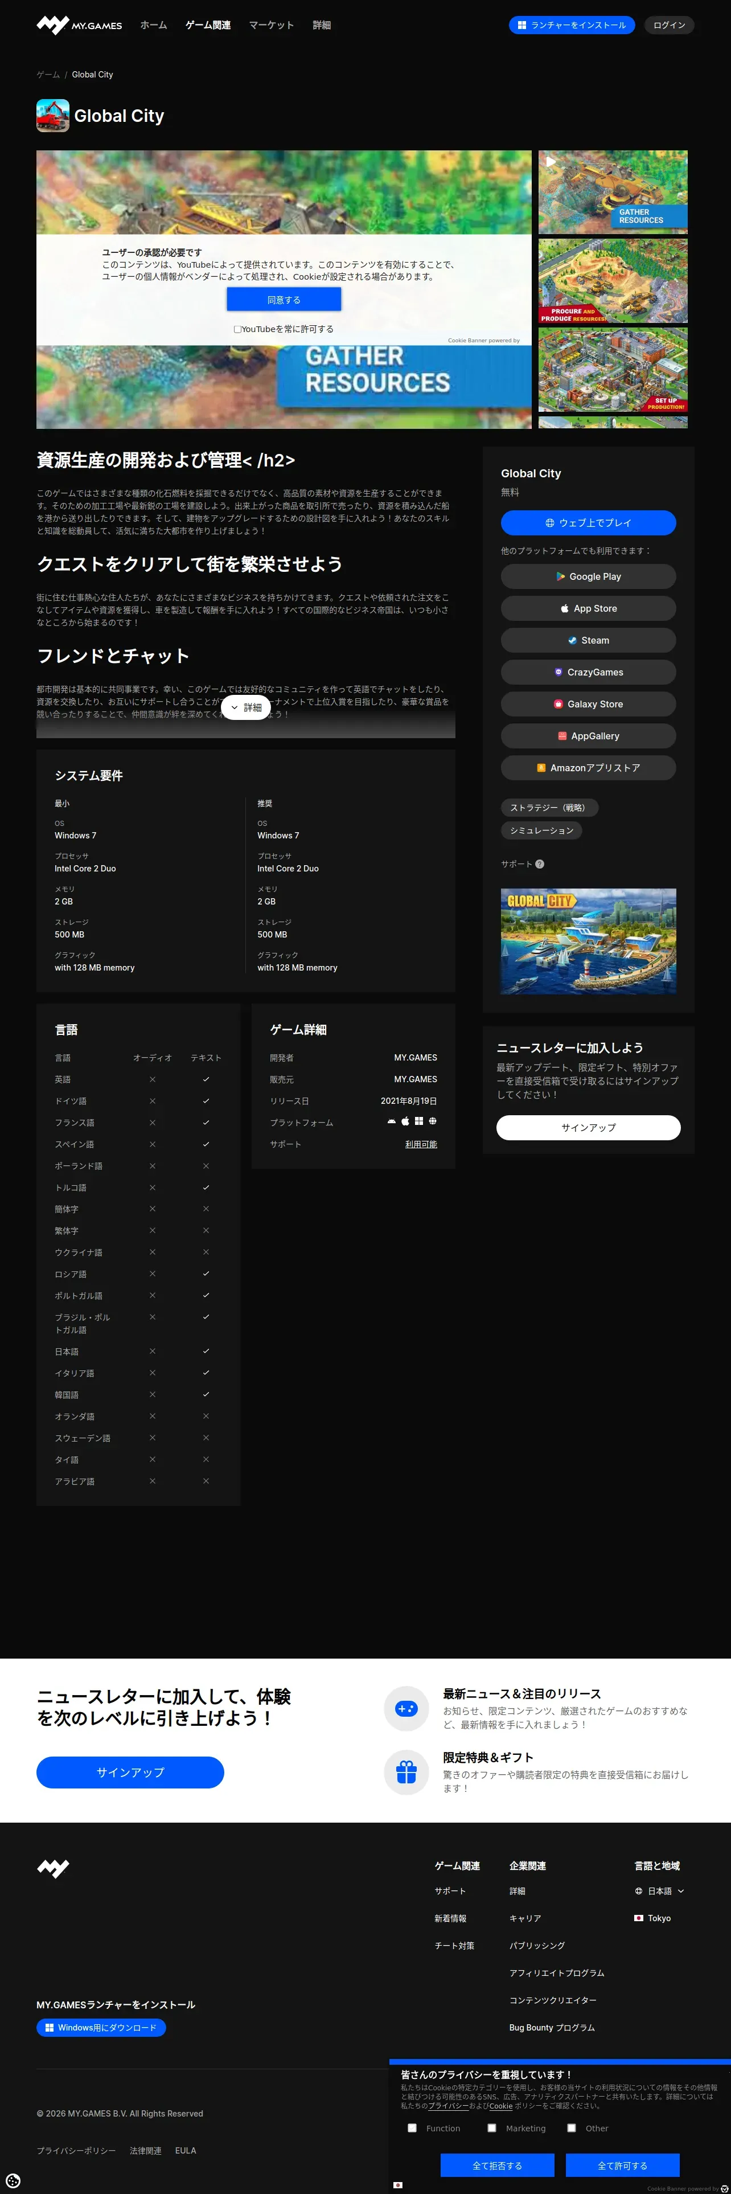Click the ストラテジー（戦略） genre tag
The height and width of the screenshot is (2194, 731).
point(549,808)
